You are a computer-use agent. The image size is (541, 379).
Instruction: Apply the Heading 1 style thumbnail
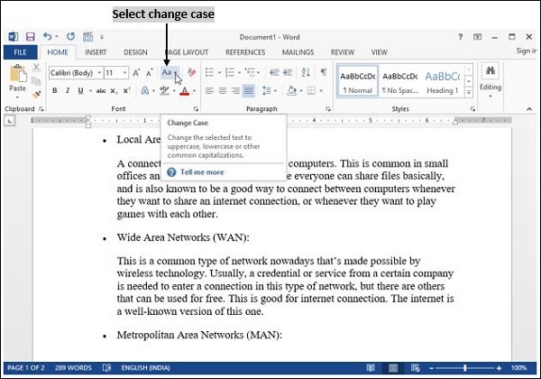point(442,81)
